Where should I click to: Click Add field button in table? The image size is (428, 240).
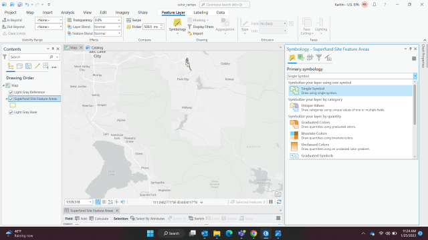81,219
